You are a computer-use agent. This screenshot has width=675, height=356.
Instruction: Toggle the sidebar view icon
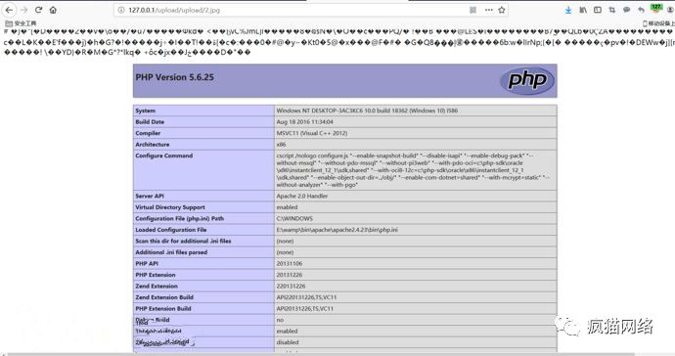(598, 10)
